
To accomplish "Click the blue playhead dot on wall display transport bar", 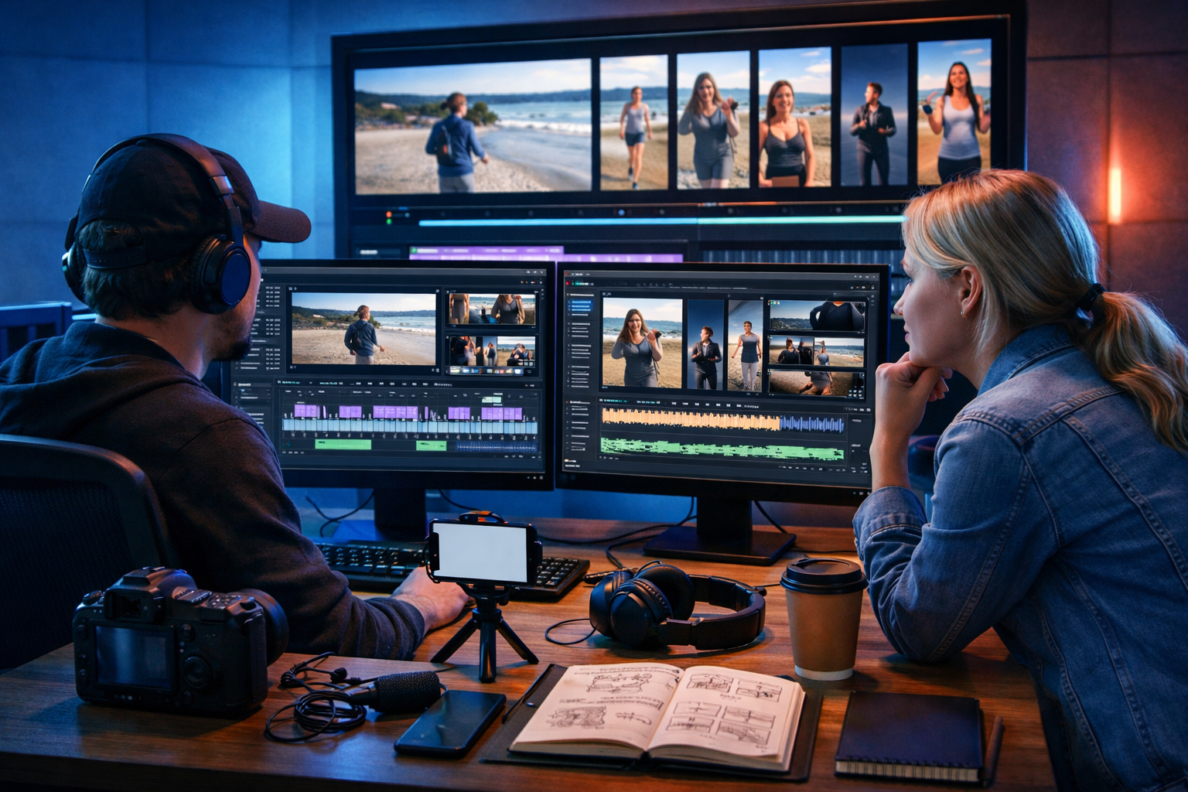I will point(621,213).
